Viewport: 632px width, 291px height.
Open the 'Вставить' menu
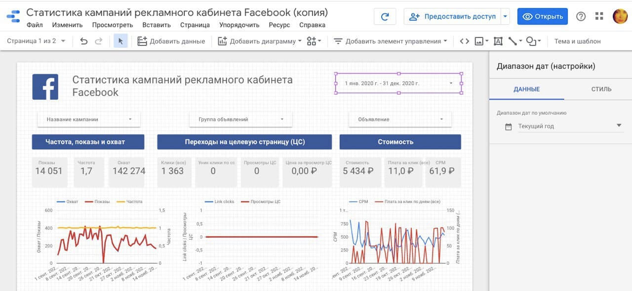pos(157,25)
